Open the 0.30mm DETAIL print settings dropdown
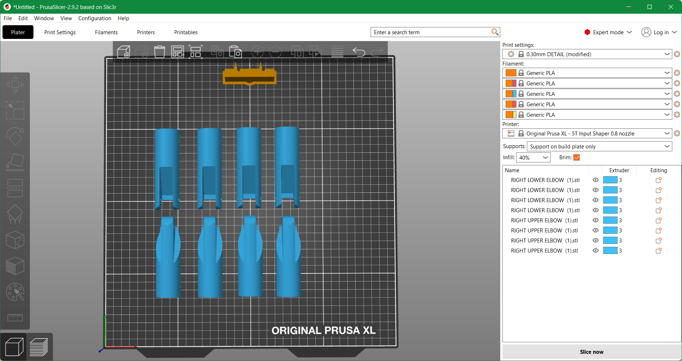The height and width of the screenshot is (361, 682). [587, 54]
